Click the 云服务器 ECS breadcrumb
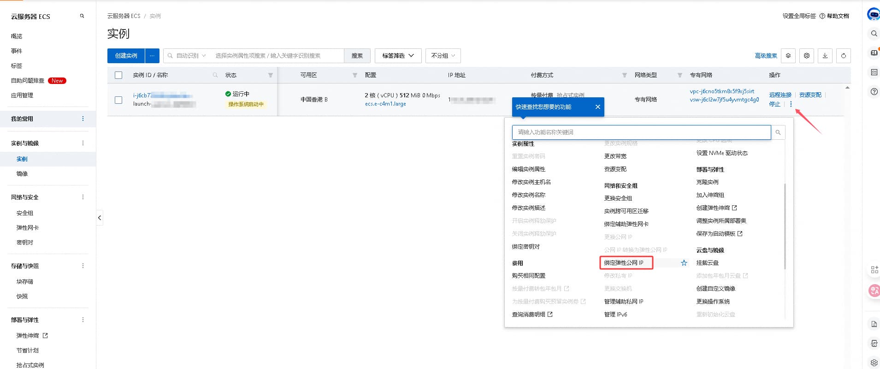 pyautogui.click(x=124, y=16)
